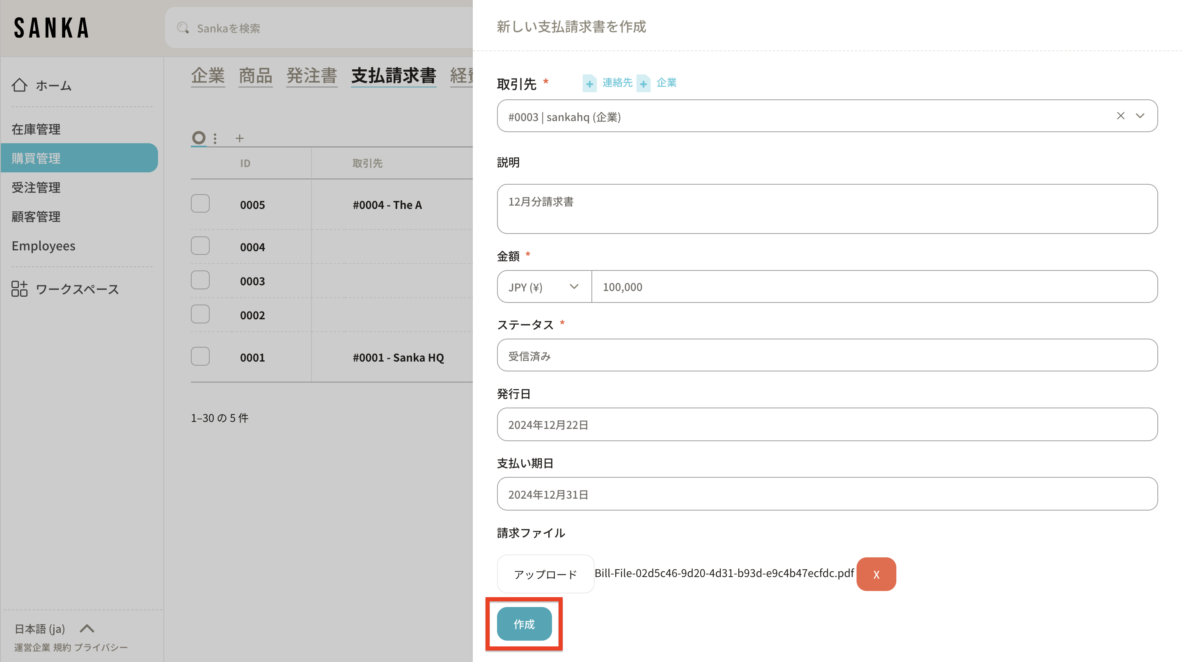The width and height of the screenshot is (1182, 662).
Task: Switch to the 発注書 tab
Action: tap(312, 76)
